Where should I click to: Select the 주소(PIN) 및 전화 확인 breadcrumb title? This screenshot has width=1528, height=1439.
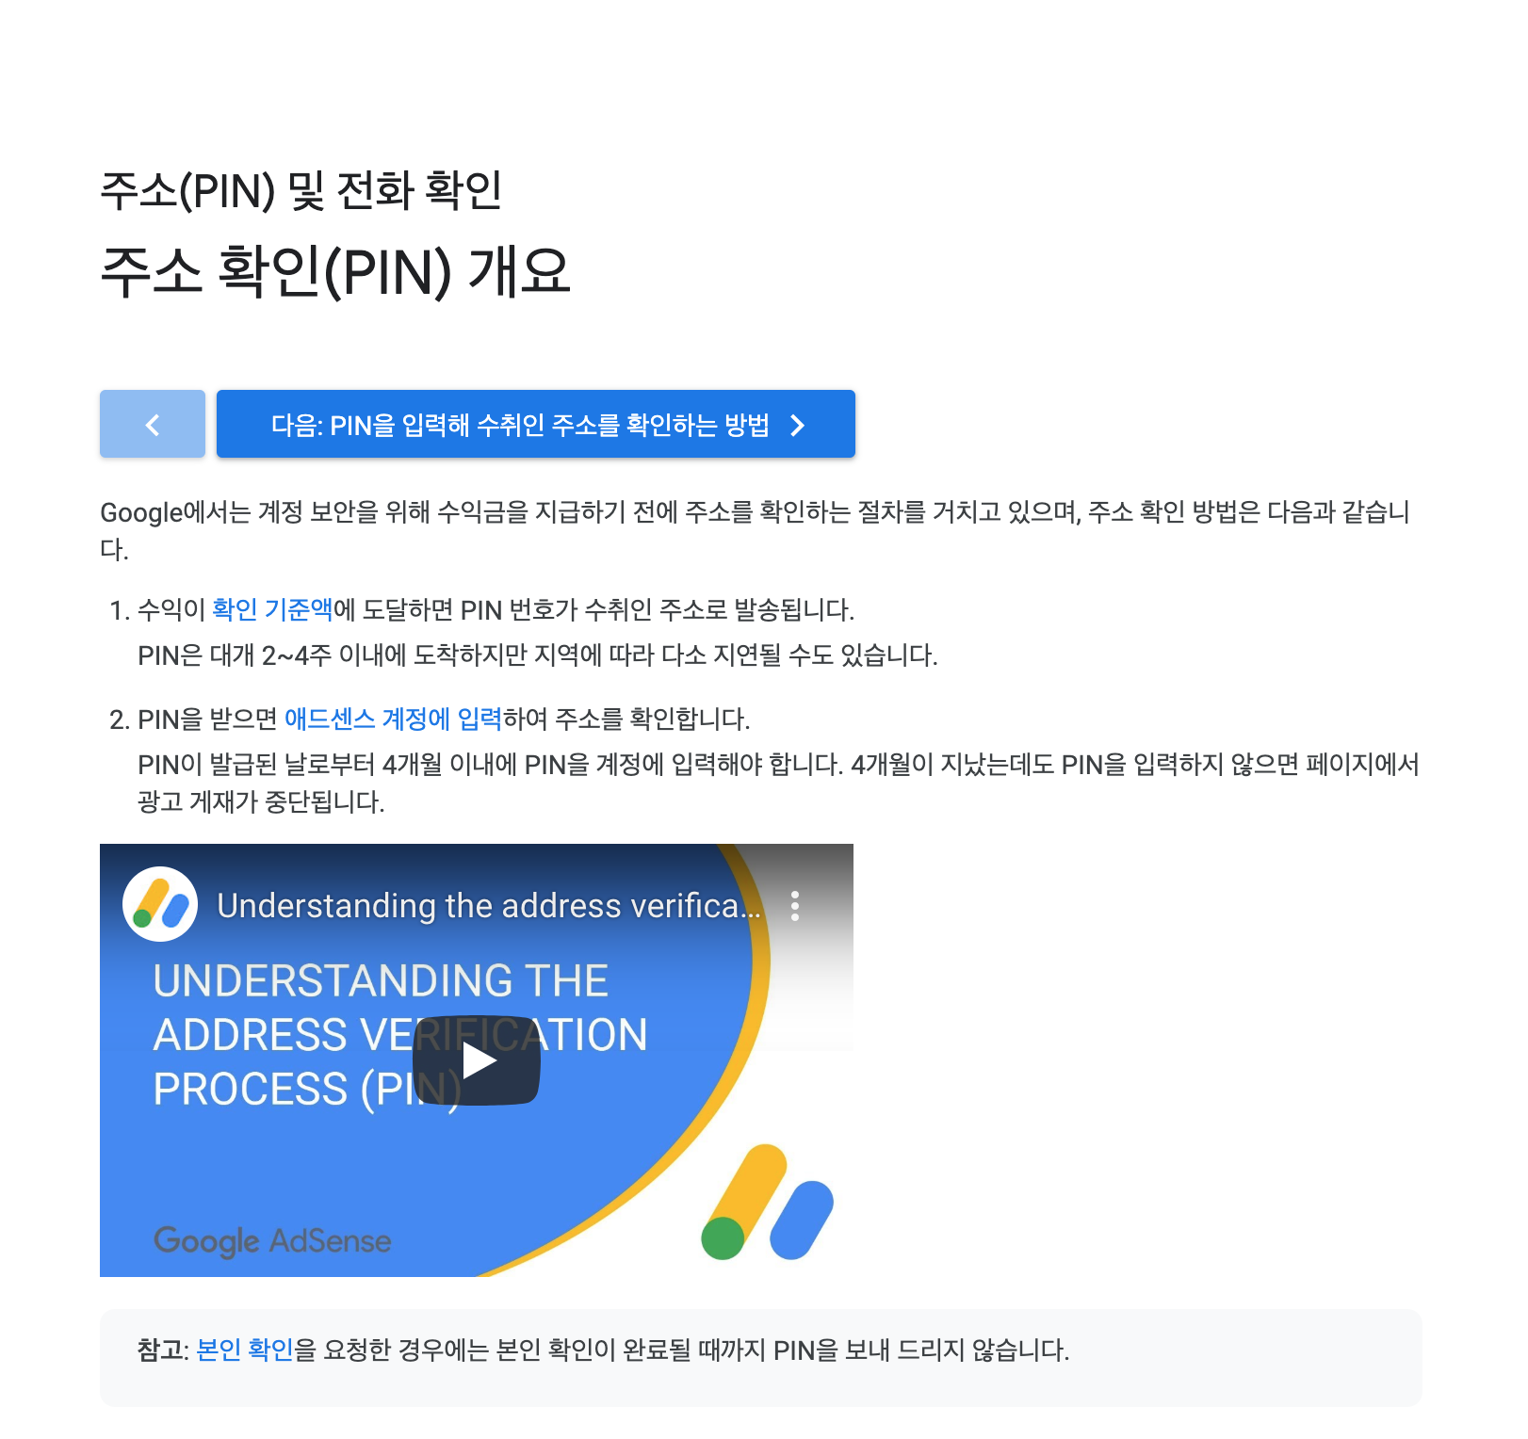click(301, 190)
